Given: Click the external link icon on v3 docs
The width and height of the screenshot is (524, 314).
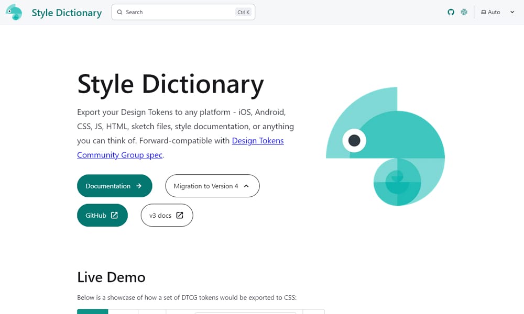Looking at the screenshot, I should pos(179,215).
